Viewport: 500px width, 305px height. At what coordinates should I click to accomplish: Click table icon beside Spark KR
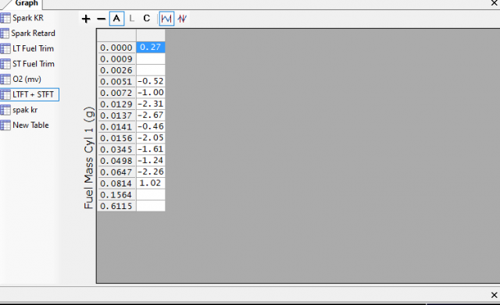click(x=5, y=18)
